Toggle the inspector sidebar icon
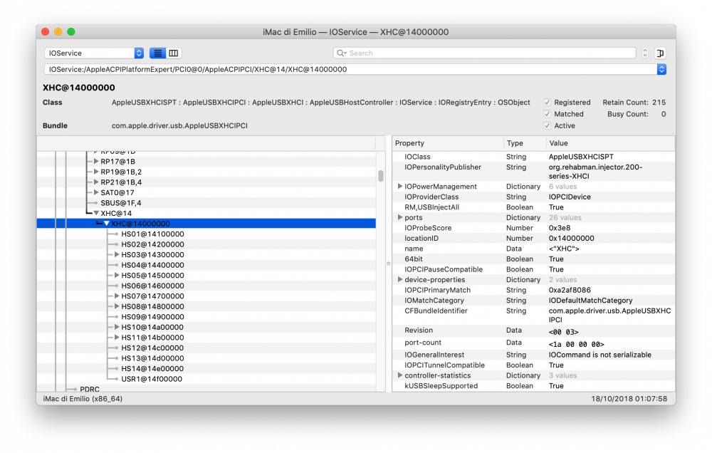This screenshot has height=453, width=712. (660, 53)
